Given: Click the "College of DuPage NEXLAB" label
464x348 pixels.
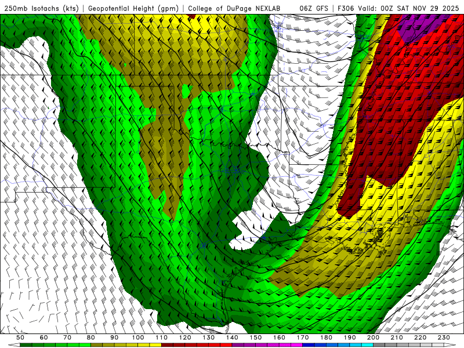Looking at the screenshot, I should point(234,8).
